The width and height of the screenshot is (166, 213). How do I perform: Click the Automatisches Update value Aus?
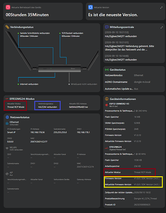click(x=136, y=89)
